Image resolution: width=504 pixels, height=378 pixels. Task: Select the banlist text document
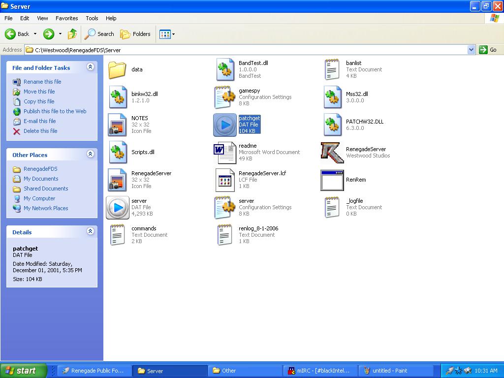[332, 70]
